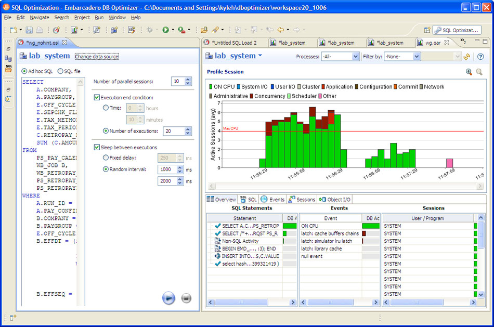Click the gray stop button
This screenshot has height=327, width=494.
tap(186, 298)
